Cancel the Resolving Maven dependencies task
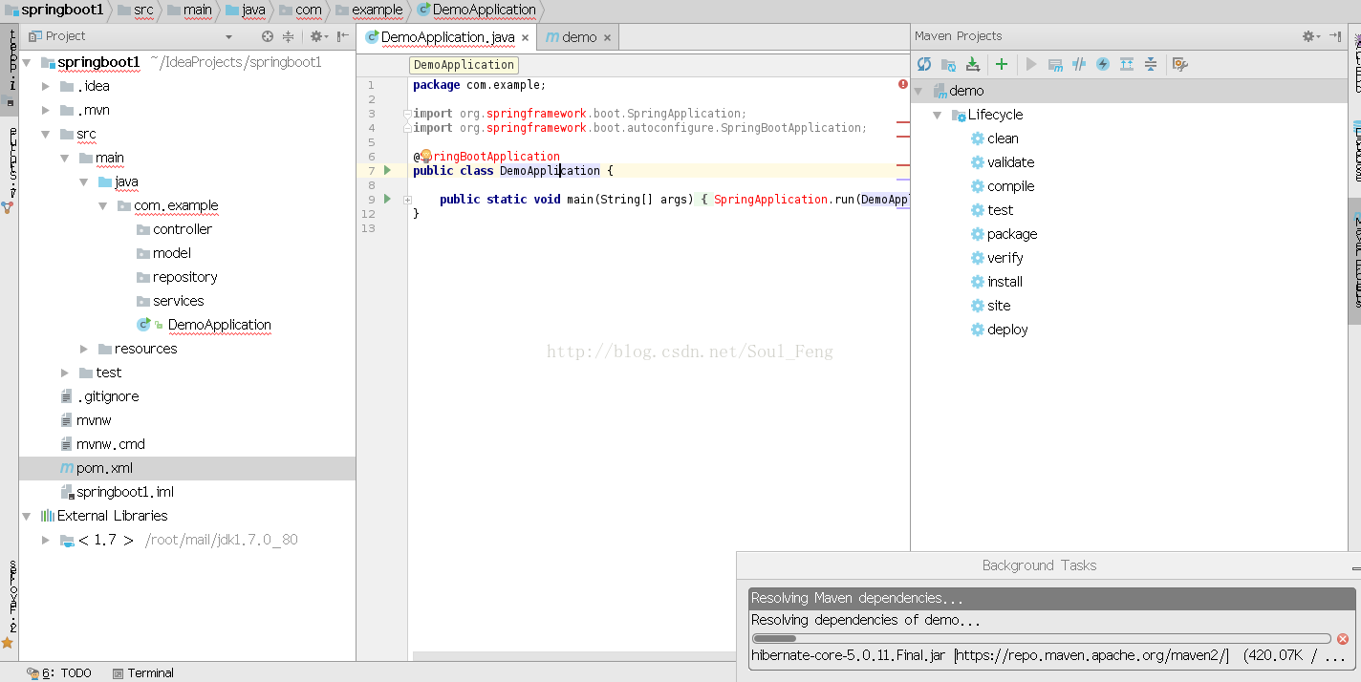 pos(1343,638)
